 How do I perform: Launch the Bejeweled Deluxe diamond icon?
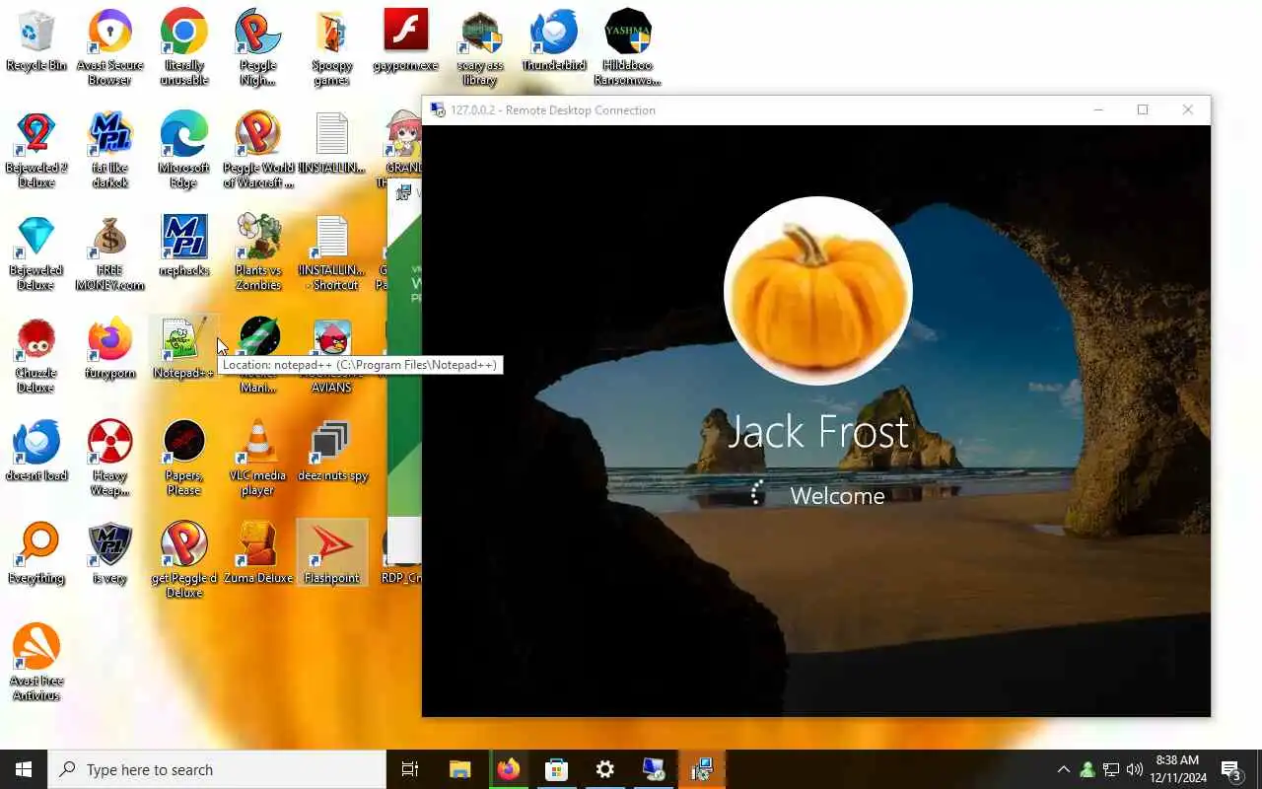tap(36, 252)
